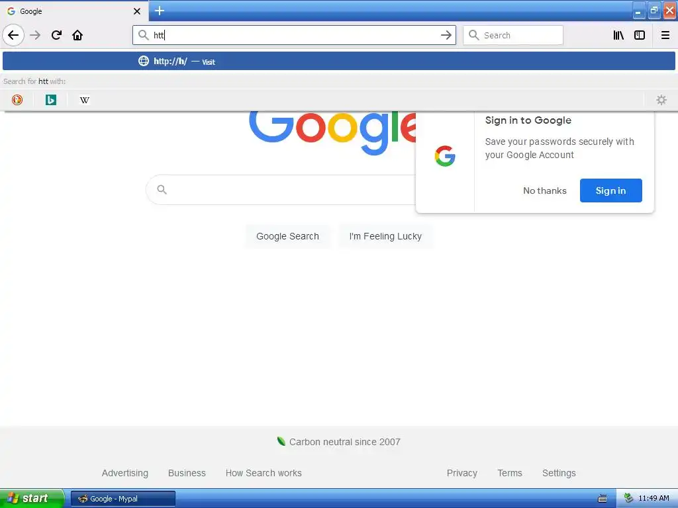678x508 pixels.
Task: Click the forward navigation arrow
Action: (35, 35)
